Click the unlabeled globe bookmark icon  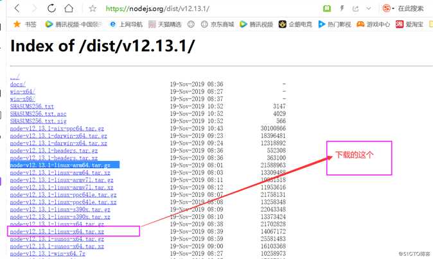coord(191,24)
